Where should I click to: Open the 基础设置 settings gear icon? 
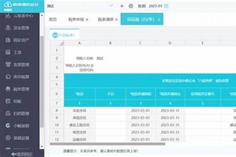pyautogui.click(x=8, y=138)
